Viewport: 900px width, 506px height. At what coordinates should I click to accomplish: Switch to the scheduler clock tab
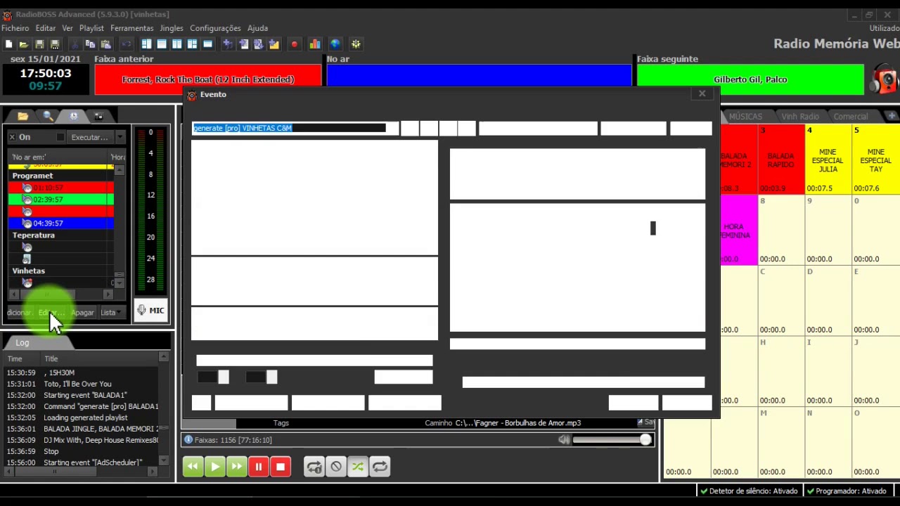point(73,116)
